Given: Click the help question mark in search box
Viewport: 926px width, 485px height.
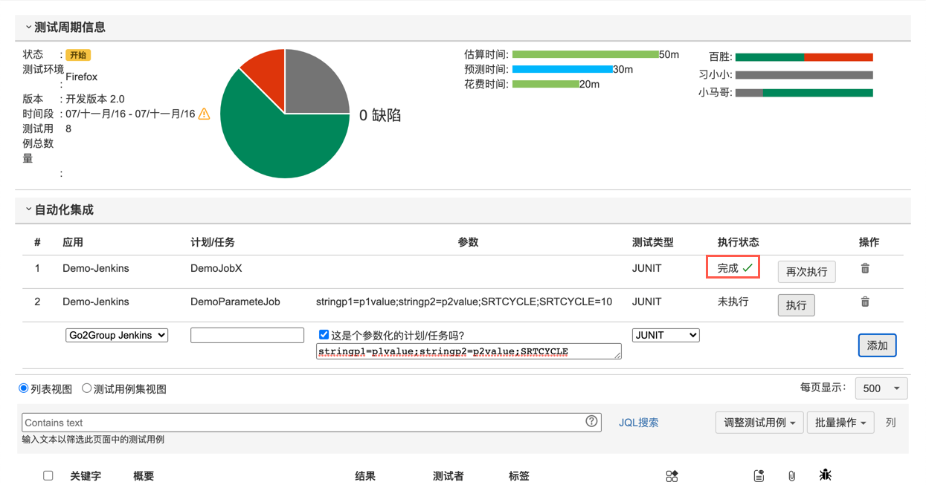Looking at the screenshot, I should click(x=591, y=422).
